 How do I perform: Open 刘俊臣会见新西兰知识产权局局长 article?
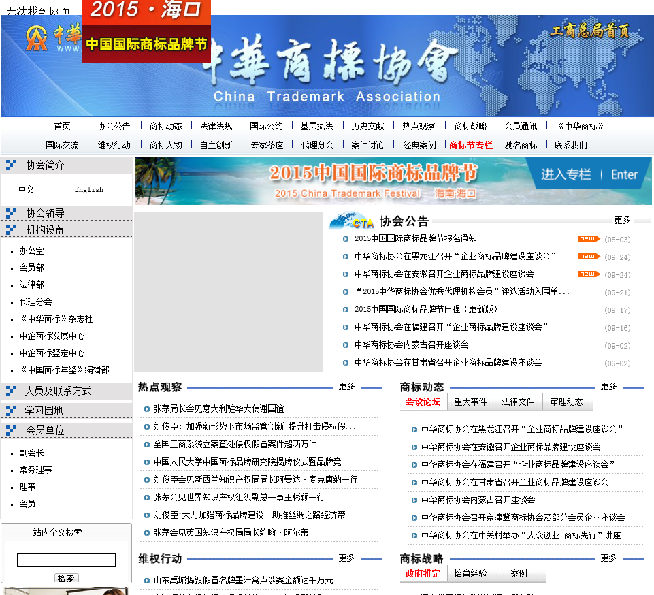pyautogui.click(x=255, y=479)
